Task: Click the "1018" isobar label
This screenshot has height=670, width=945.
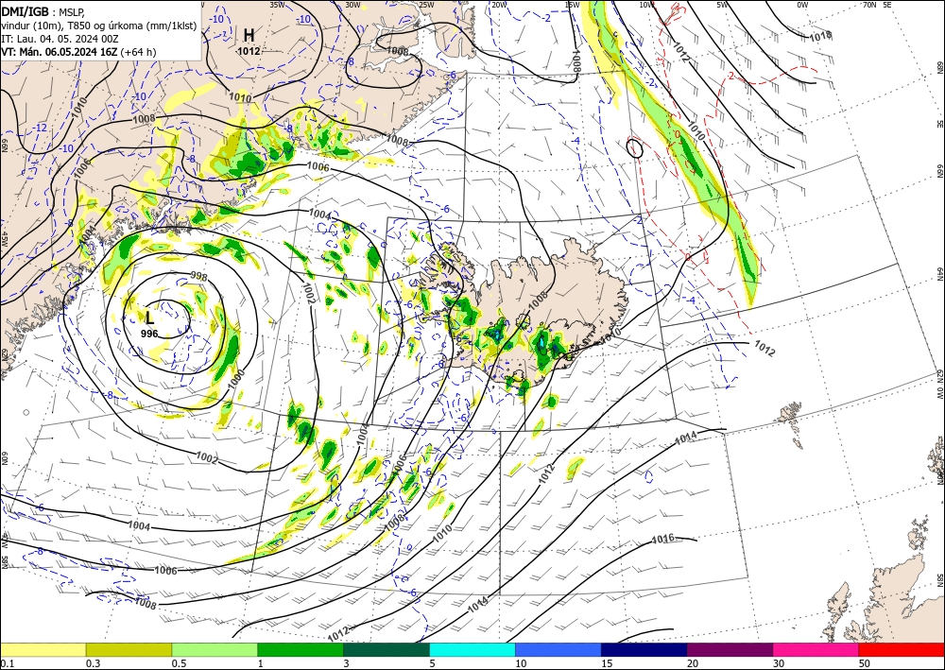Action: [x=820, y=36]
